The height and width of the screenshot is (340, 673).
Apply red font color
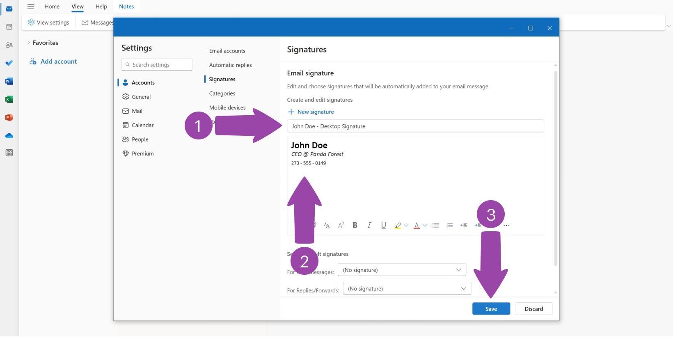click(x=417, y=225)
